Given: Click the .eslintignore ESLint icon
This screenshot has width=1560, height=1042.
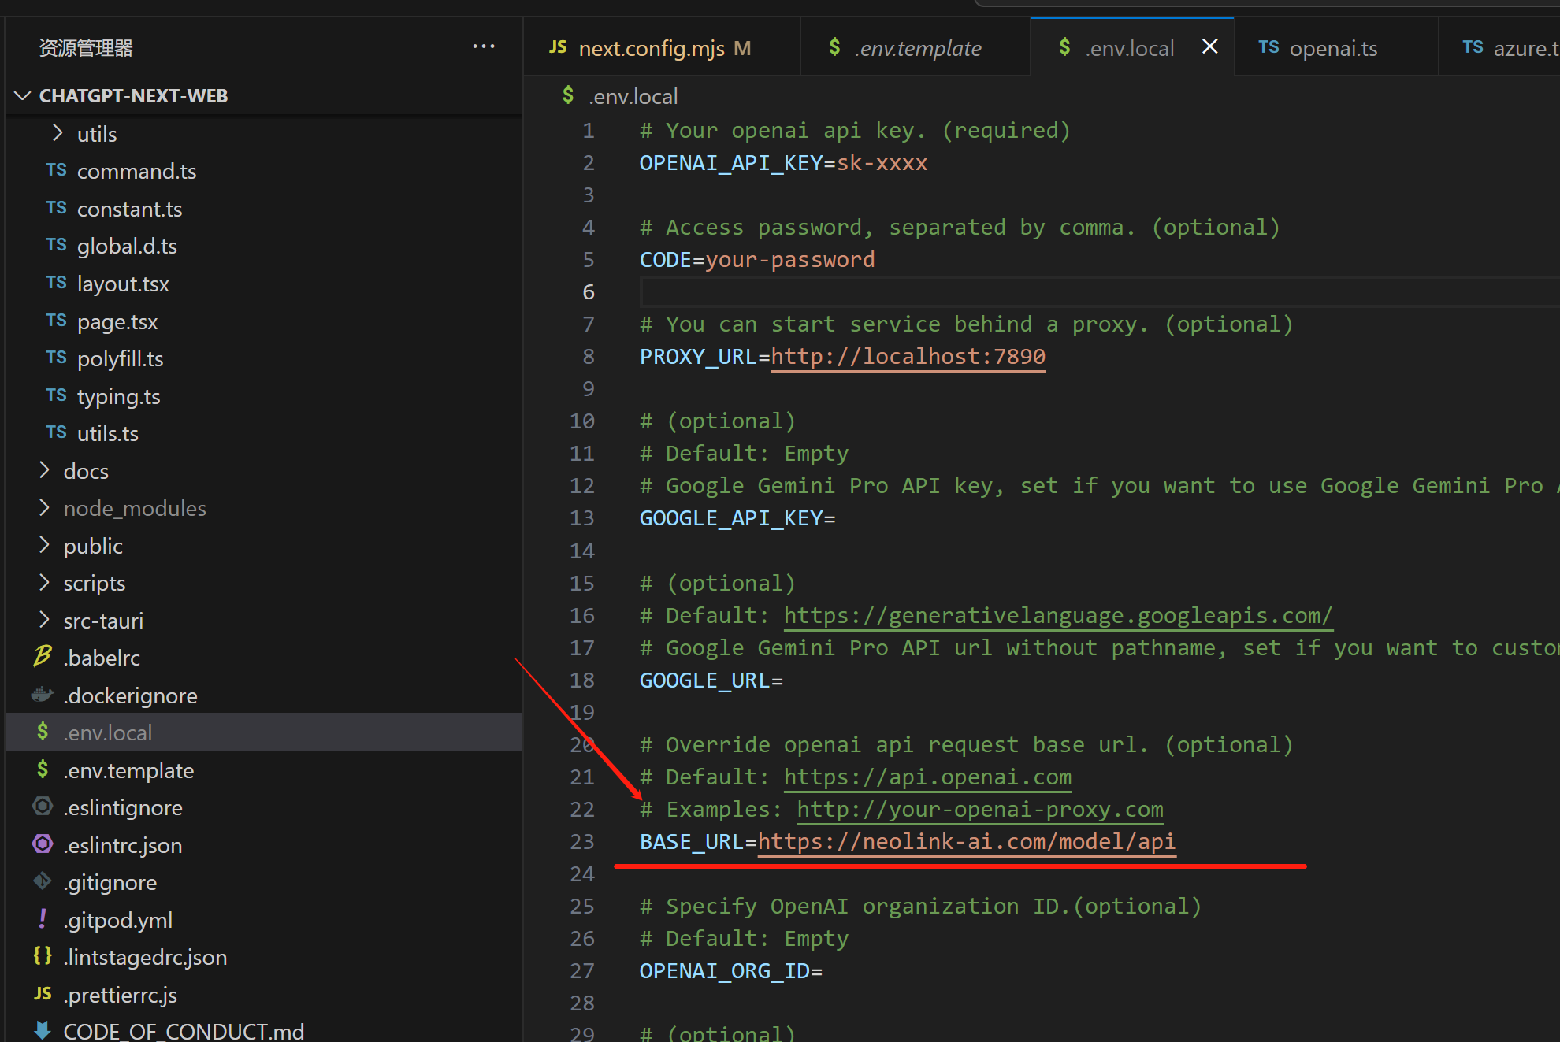Looking at the screenshot, I should pos(43,807).
